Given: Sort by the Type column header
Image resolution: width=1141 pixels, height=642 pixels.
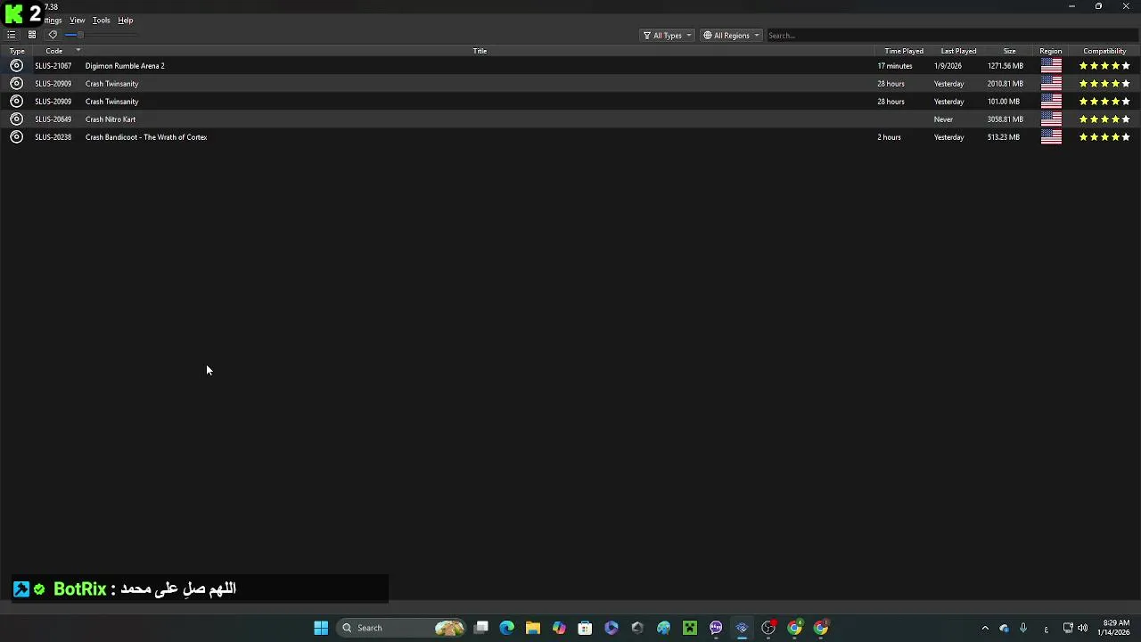Looking at the screenshot, I should coord(17,51).
